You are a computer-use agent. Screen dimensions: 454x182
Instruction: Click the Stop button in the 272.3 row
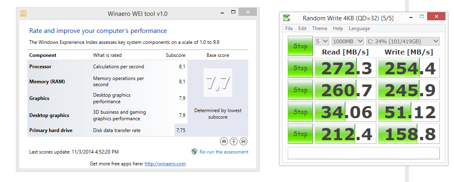coord(300,68)
